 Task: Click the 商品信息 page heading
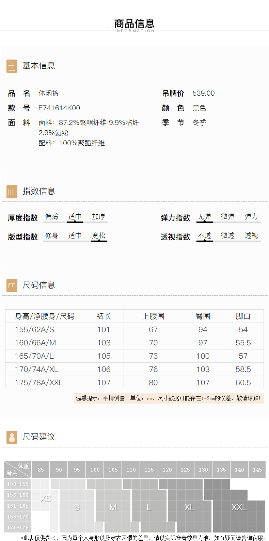pyautogui.click(x=134, y=24)
